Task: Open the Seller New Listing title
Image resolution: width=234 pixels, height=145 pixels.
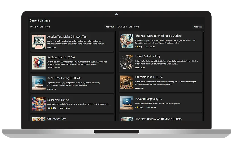Action: 58,100
